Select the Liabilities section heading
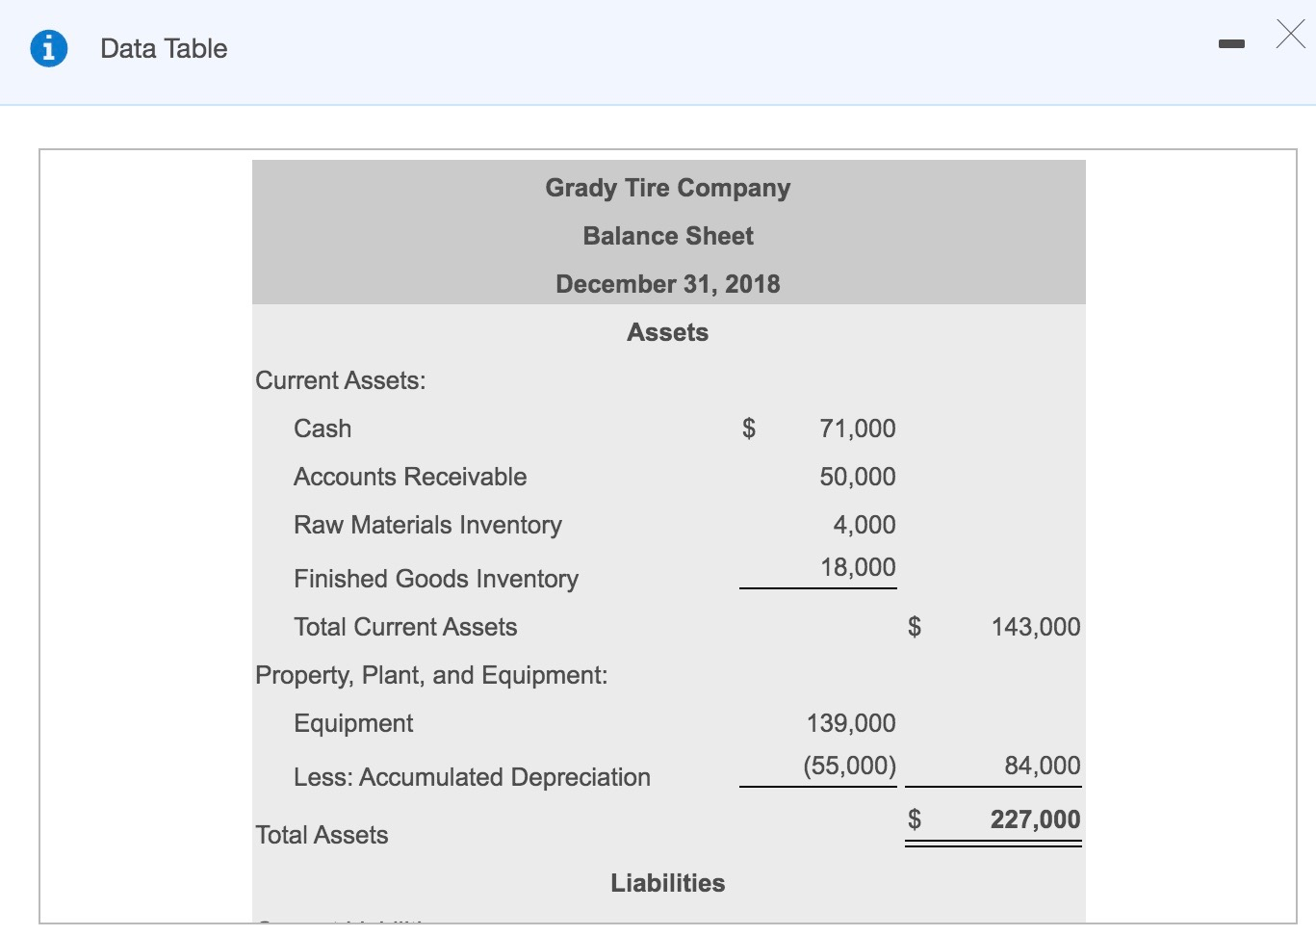The width and height of the screenshot is (1316, 936). coord(667,882)
